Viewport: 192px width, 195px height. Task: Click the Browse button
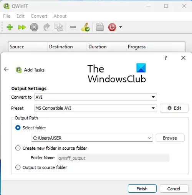point(170,138)
